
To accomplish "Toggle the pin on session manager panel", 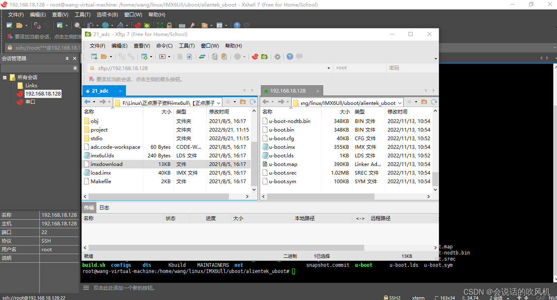I will [x=67, y=59].
